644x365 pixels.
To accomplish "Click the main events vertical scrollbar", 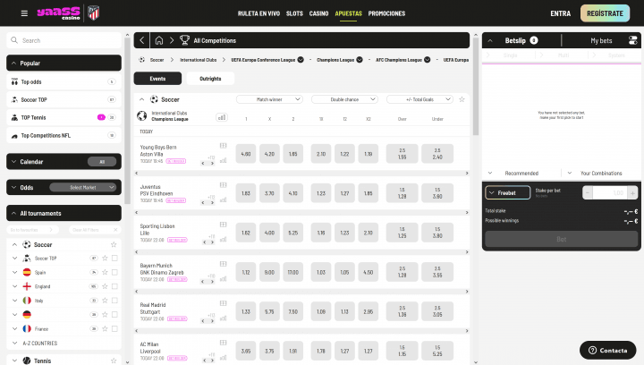I will (x=476, y=86).
